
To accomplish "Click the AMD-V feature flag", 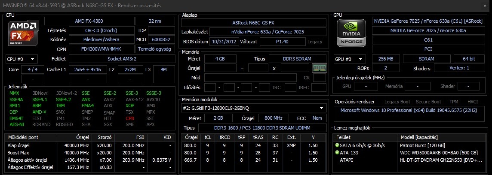I will (x=39, y=112).
